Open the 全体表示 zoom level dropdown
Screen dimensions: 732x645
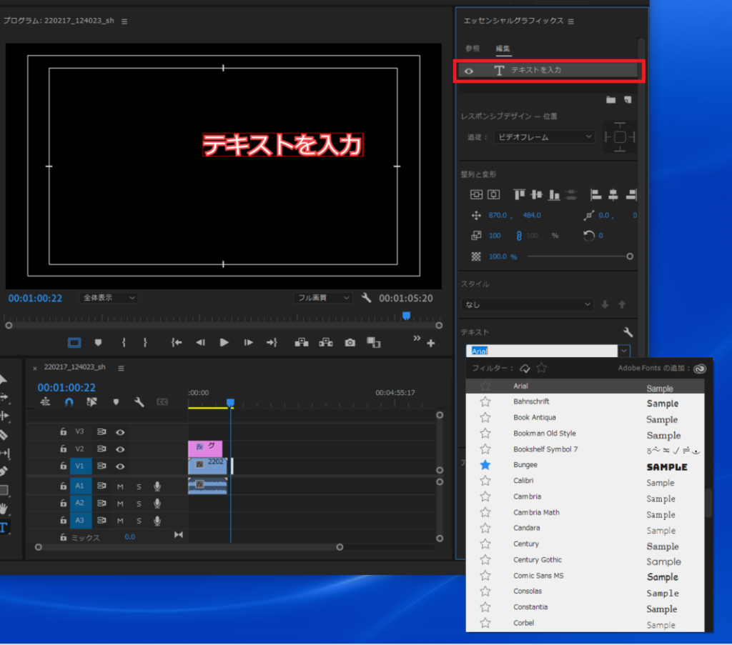coord(109,298)
